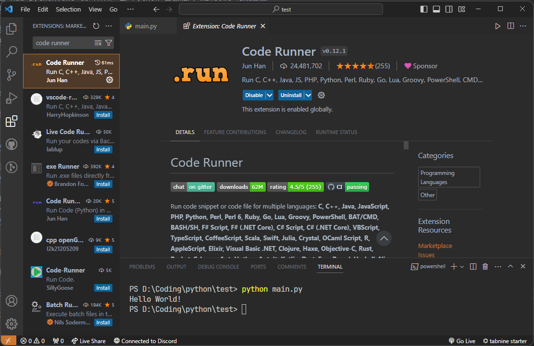
Task: Click the Programming Languages category tag
Action: coord(449,177)
